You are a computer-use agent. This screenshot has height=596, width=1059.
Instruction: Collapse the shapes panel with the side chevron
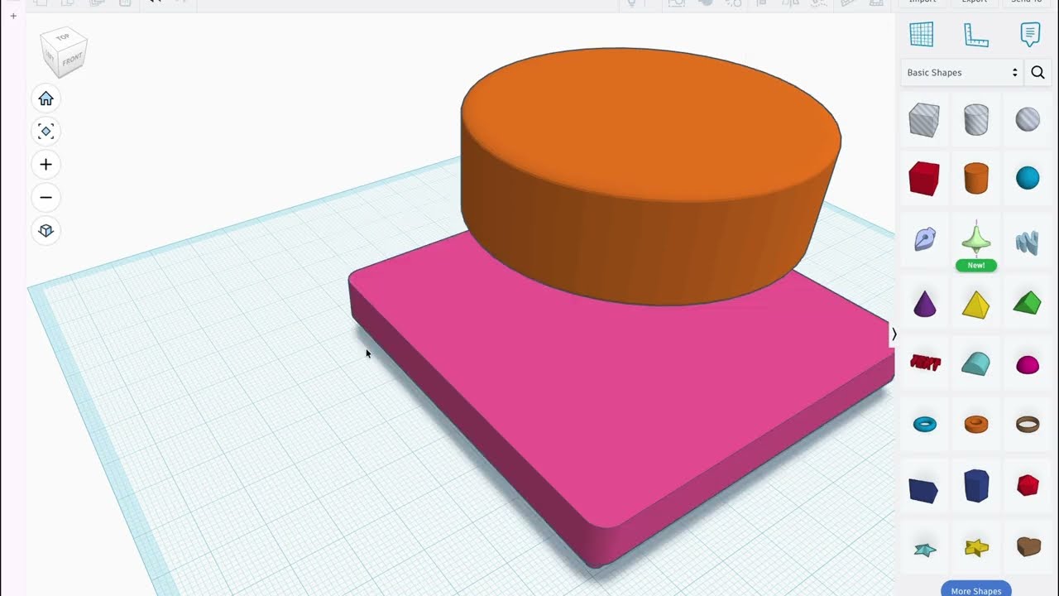pyautogui.click(x=894, y=334)
